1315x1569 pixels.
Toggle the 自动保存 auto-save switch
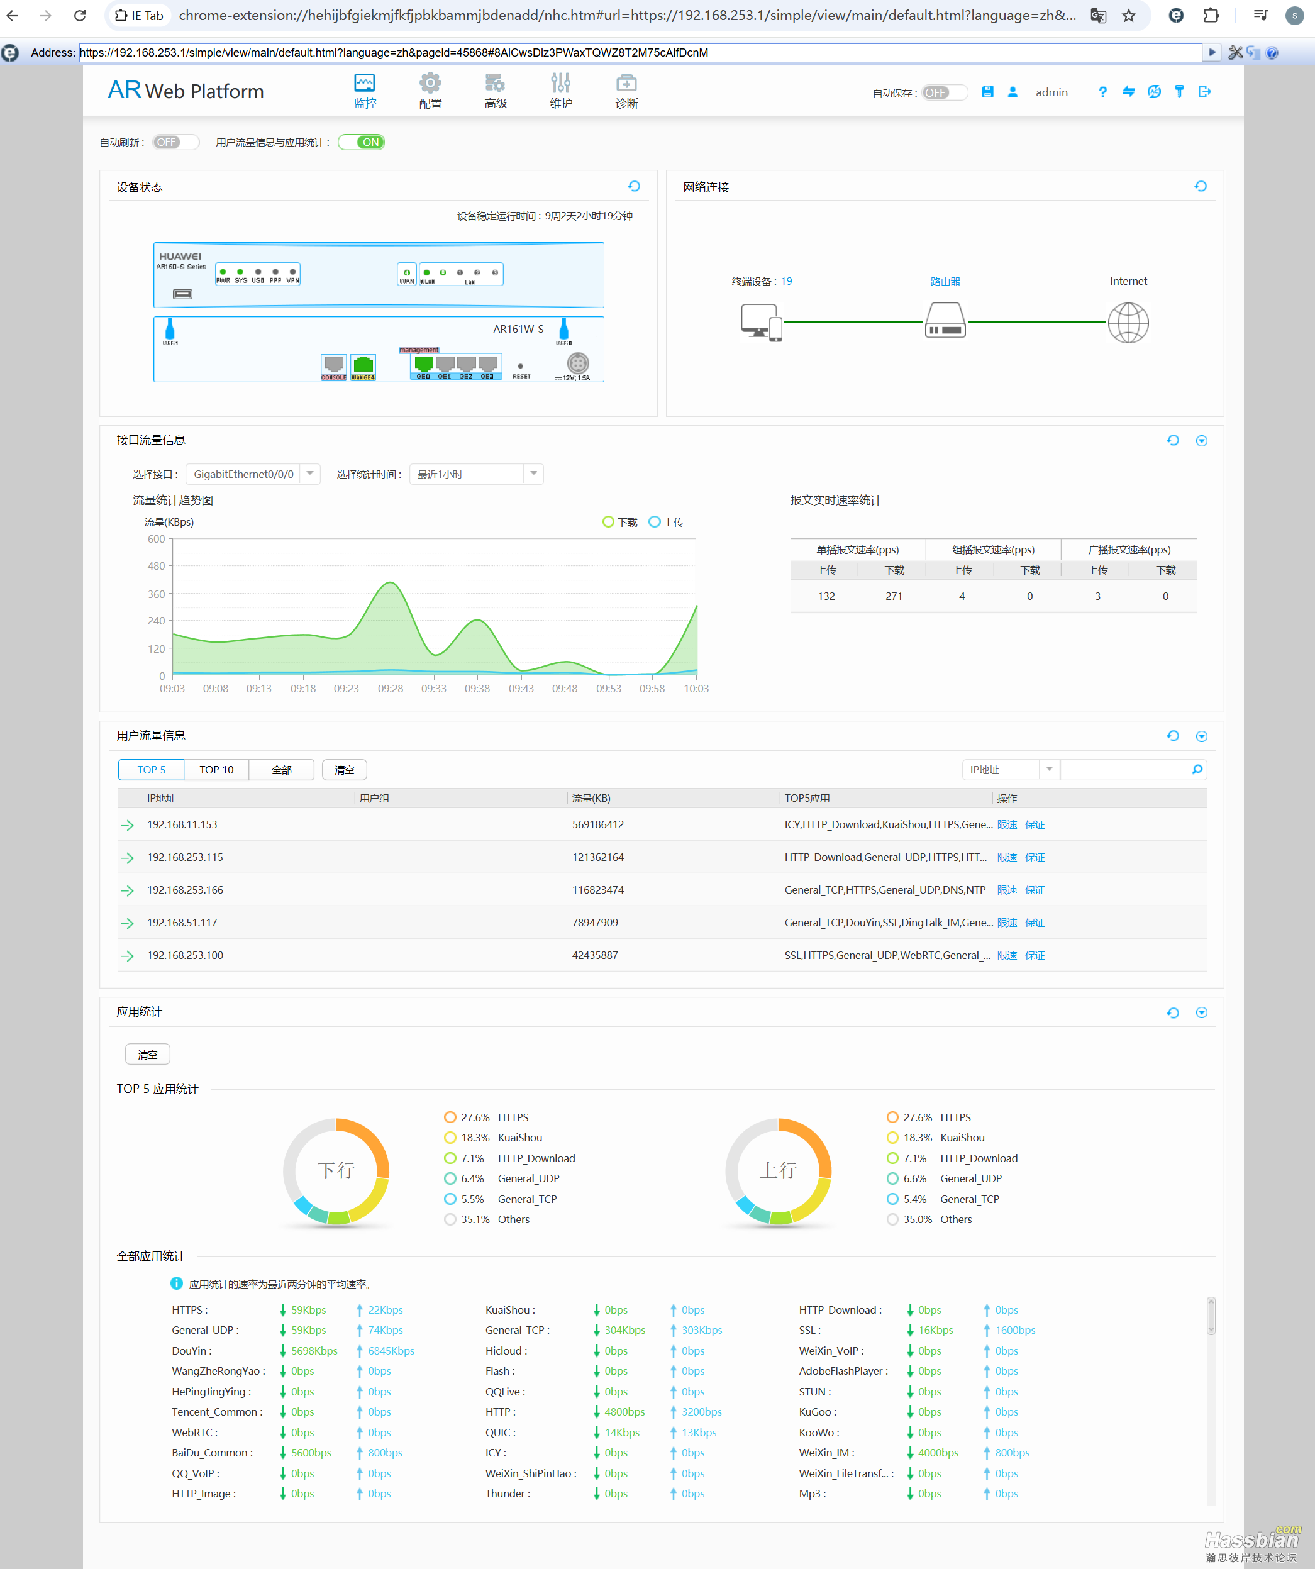pyautogui.click(x=945, y=92)
